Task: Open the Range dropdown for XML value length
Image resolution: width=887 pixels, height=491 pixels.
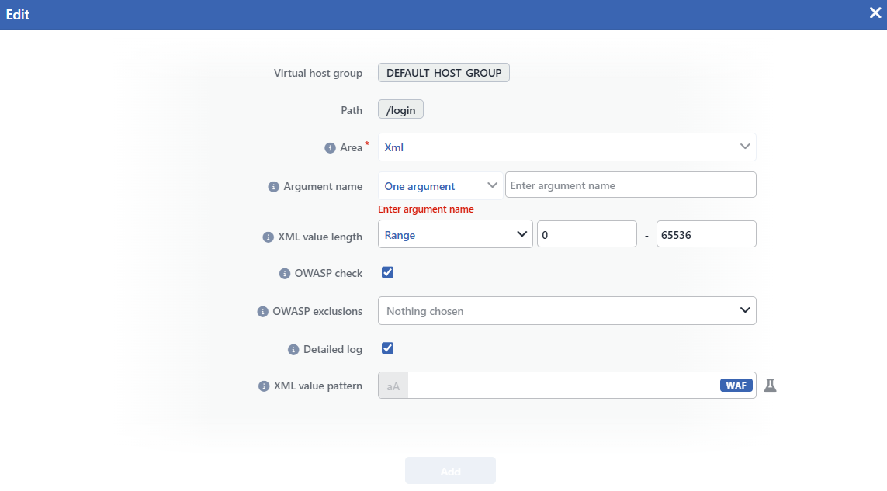Action: point(456,234)
